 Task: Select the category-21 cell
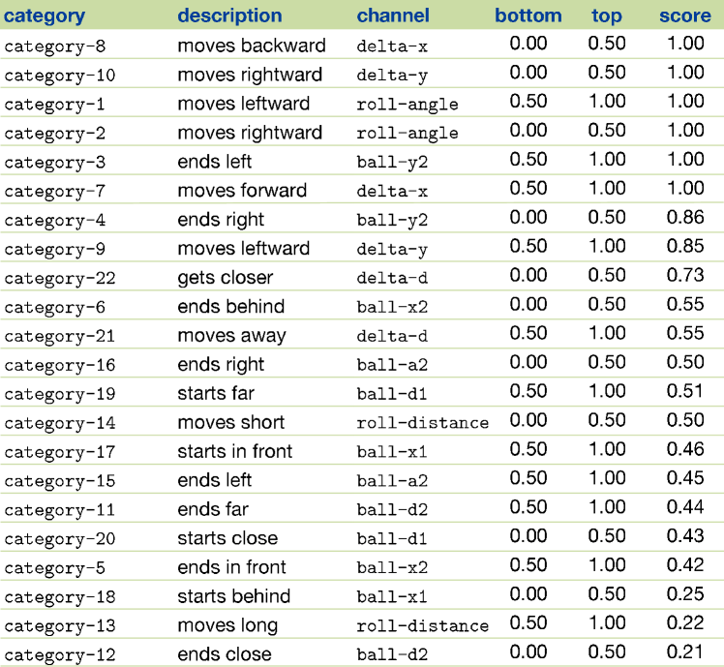click(60, 336)
